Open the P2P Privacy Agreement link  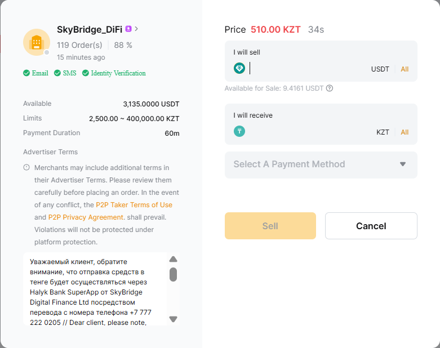85,217
